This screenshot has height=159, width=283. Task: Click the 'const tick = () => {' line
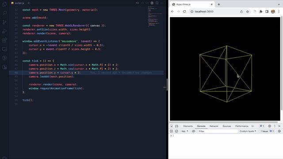38,61
